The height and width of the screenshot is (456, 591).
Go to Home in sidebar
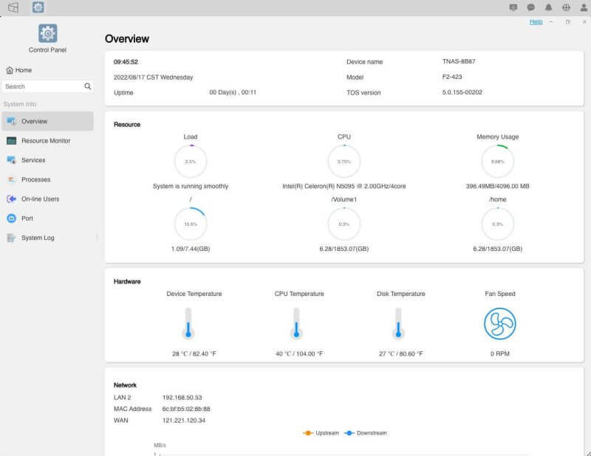coord(19,70)
